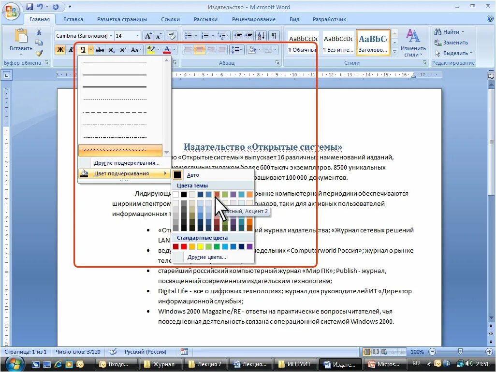Click the Cut scissors icon
This screenshot has height=372, width=496.
[39, 32]
